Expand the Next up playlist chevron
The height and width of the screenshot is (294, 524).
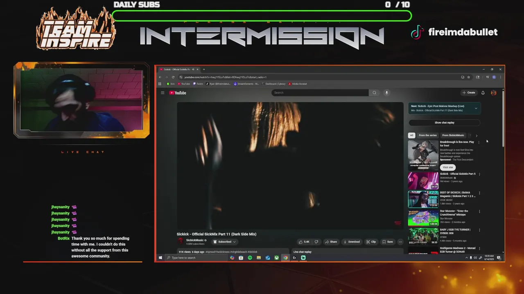[x=476, y=108]
